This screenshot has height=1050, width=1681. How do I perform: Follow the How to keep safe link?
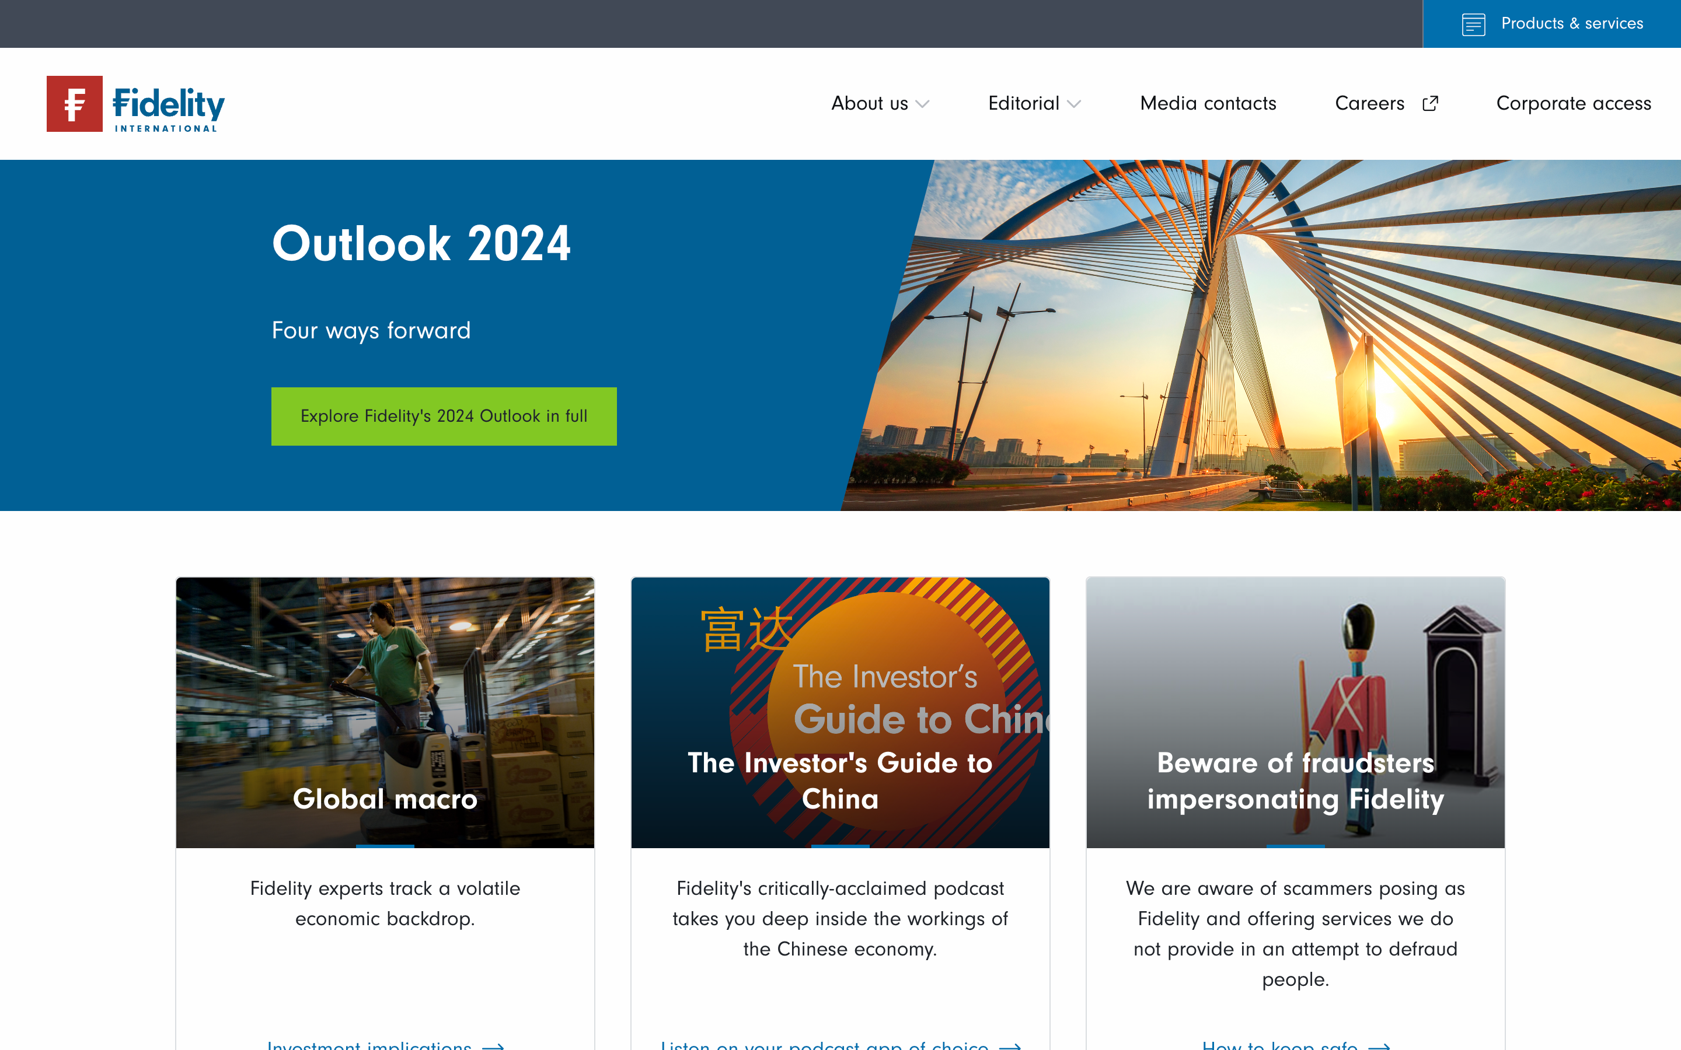pyautogui.click(x=1296, y=1045)
